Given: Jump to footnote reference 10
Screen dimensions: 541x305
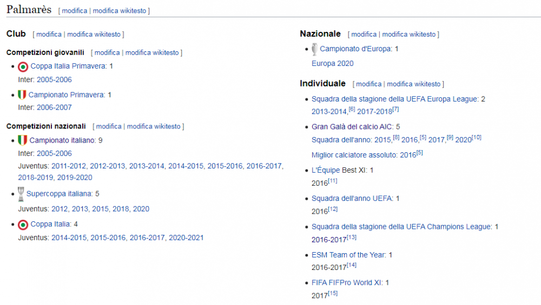Looking at the screenshot, I should click(477, 137).
